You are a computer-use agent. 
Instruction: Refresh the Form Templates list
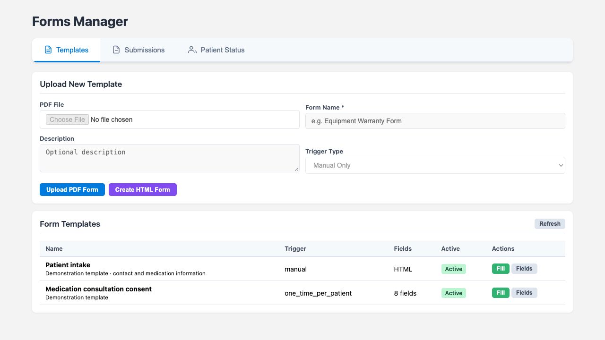pos(550,224)
